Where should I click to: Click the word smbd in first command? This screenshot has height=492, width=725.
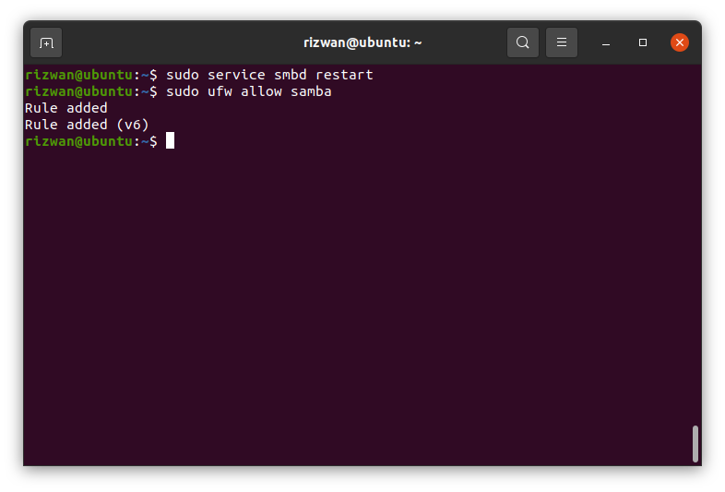click(x=291, y=75)
